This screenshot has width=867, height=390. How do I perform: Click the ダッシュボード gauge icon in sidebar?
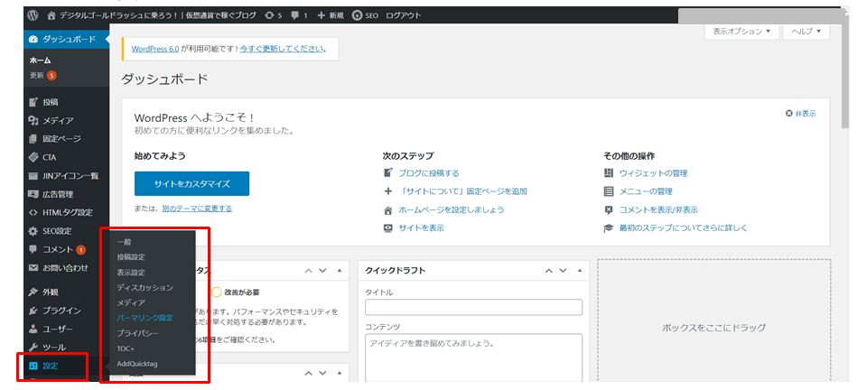point(33,39)
